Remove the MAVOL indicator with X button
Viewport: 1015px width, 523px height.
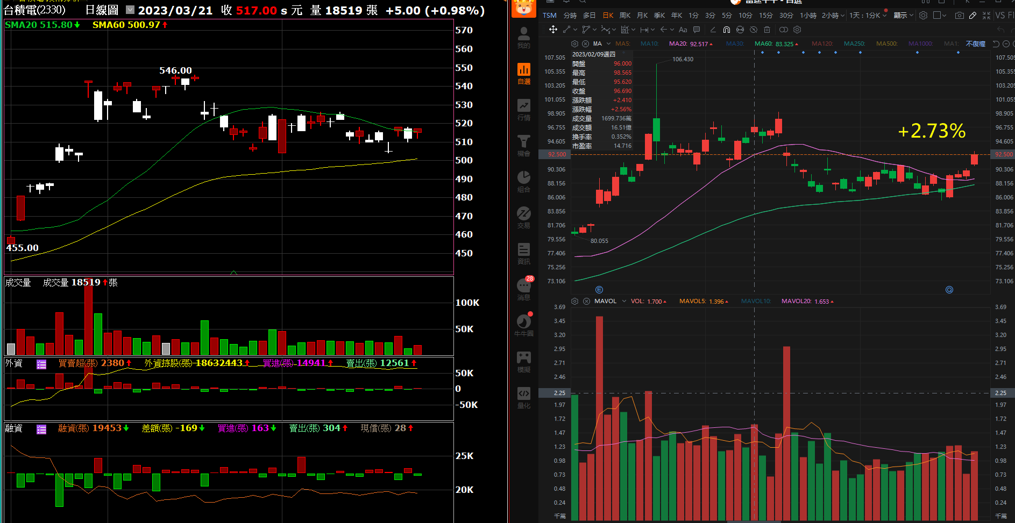coord(586,302)
